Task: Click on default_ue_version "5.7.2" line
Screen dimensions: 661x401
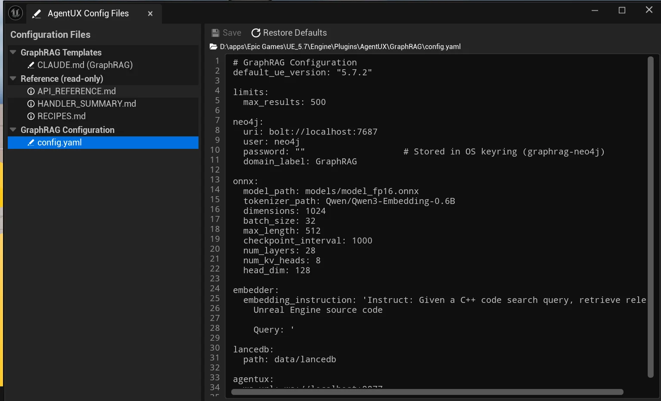Action: click(302, 72)
